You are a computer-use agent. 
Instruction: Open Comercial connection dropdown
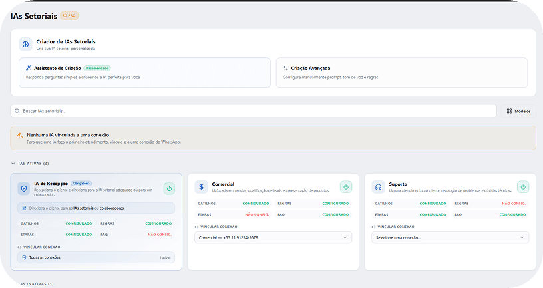pyautogui.click(x=273, y=238)
